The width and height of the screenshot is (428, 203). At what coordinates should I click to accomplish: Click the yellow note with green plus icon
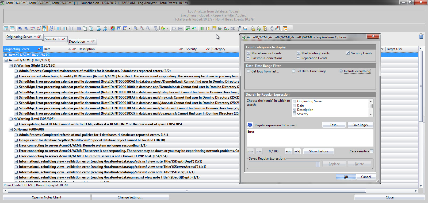click(163, 29)
